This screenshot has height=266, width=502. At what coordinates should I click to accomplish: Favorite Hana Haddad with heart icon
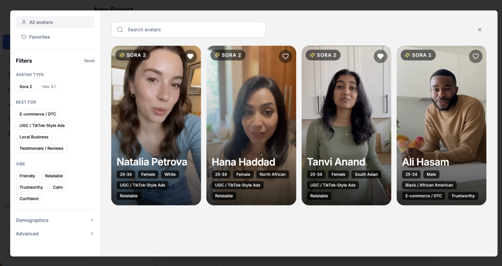tap(285, 56)
